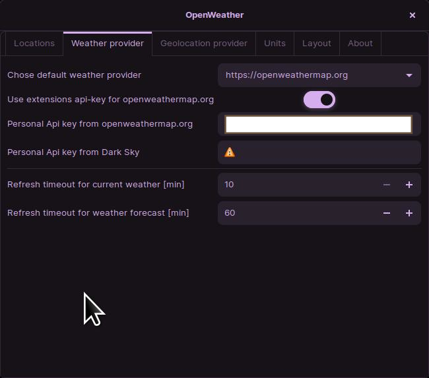The height and width of the screenshot is (378, 429).
Task: Increase current weather refresh timeout with plus
Action: 409,185
